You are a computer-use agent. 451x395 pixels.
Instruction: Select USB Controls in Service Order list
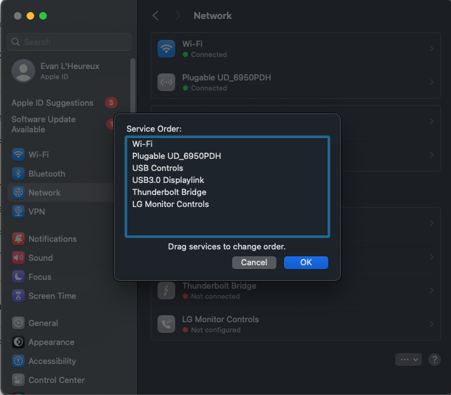click(158, 168)
